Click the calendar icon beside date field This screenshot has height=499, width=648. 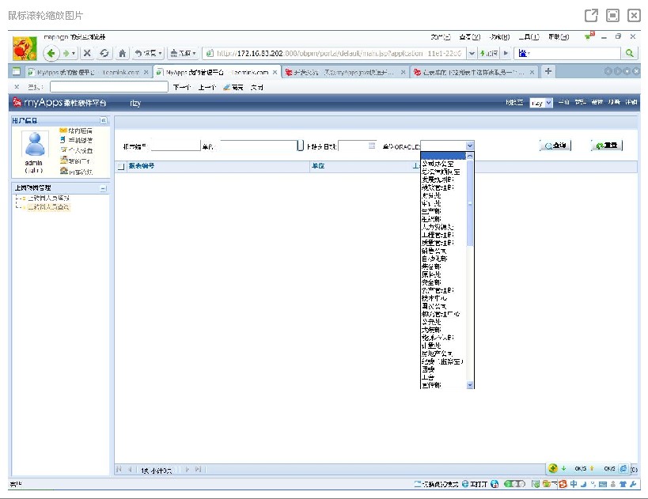coord(372,146)
